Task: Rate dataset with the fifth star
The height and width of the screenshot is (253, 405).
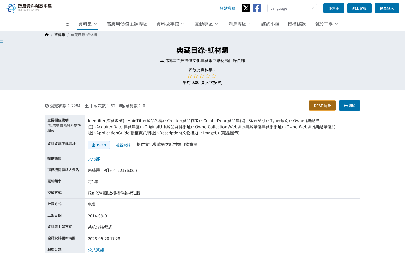Action: point(214,76)
